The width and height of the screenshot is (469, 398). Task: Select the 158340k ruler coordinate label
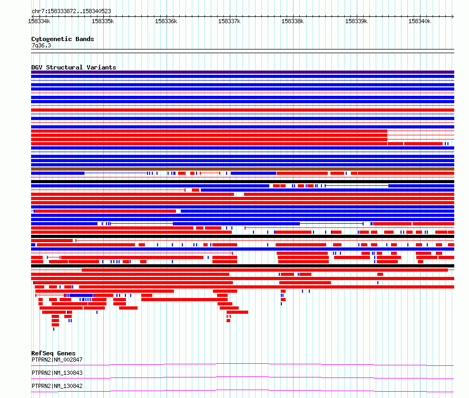pos(419,21)
